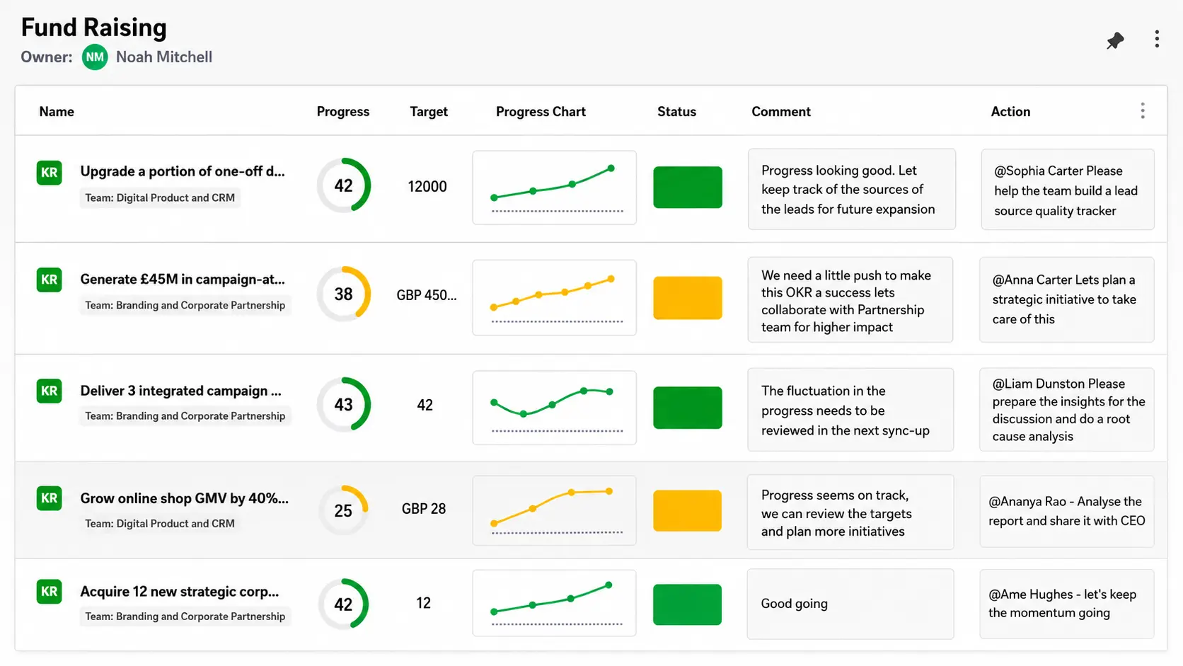This screenshot has height=666, width=1183.
Task: Open the table column options kebab menu
Action: [x=1143, y=110]
